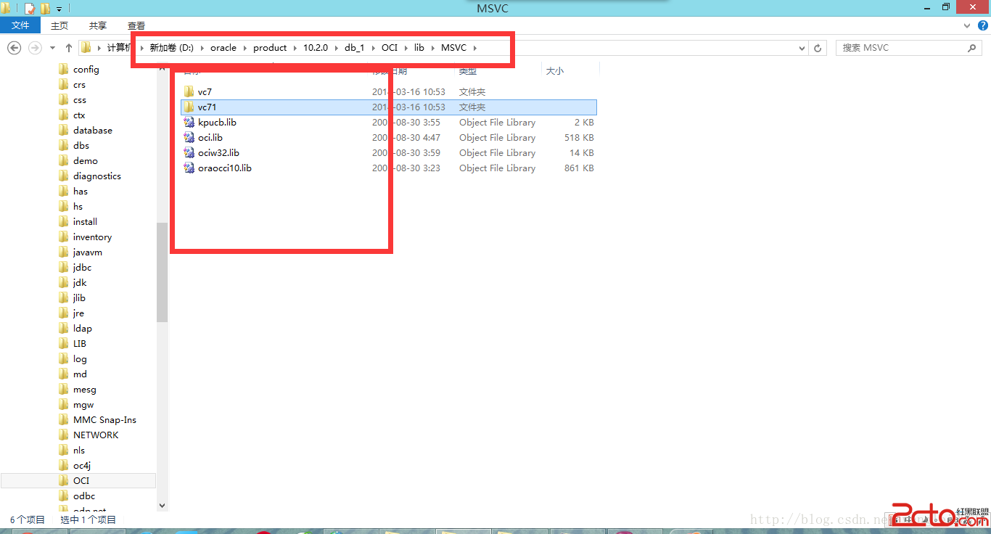Select install folder in navigation tree
The height and width of the screenshot is (534, 991).
85,222
